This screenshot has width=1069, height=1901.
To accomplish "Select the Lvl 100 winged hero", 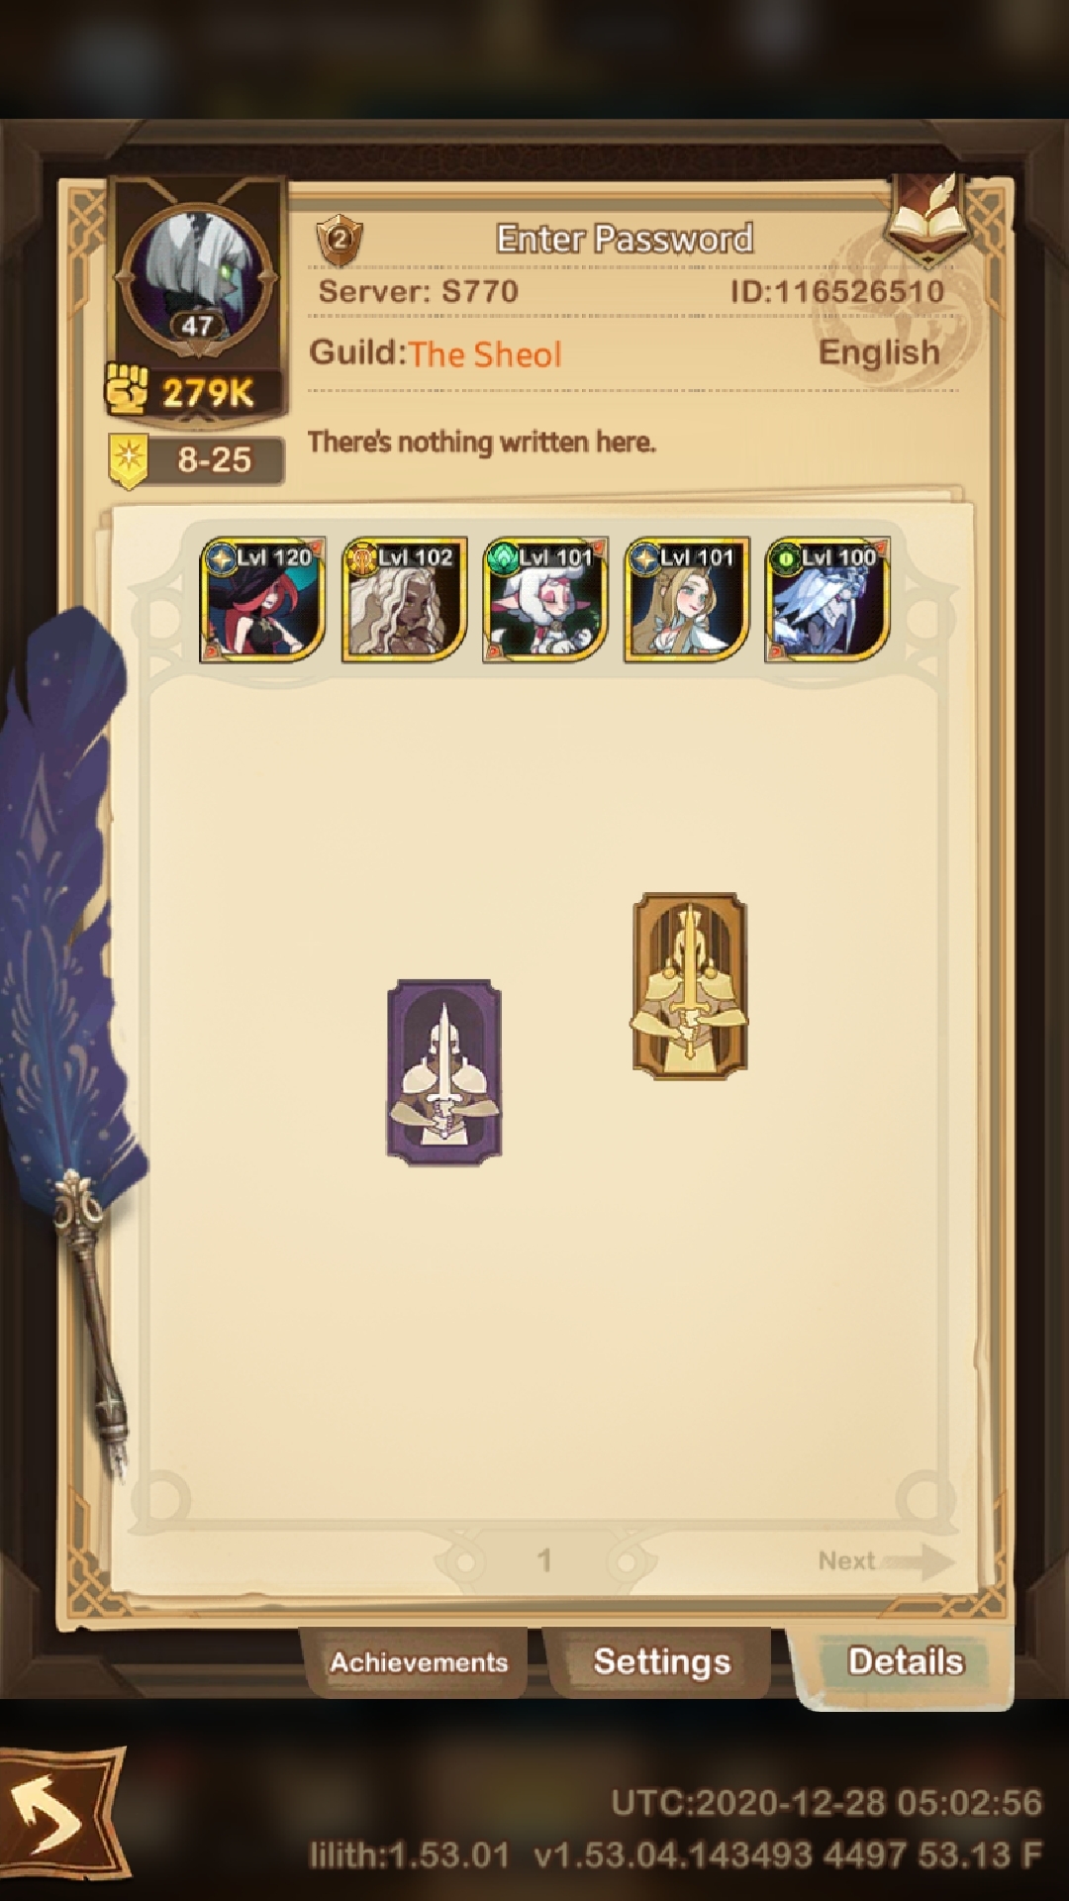I will [x=827, y=600].
